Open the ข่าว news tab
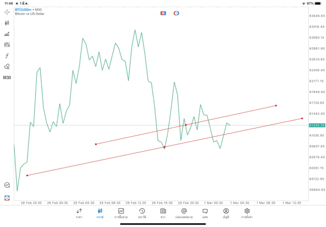The width and height of the screenshot is (326, 227). click(163, 213)
